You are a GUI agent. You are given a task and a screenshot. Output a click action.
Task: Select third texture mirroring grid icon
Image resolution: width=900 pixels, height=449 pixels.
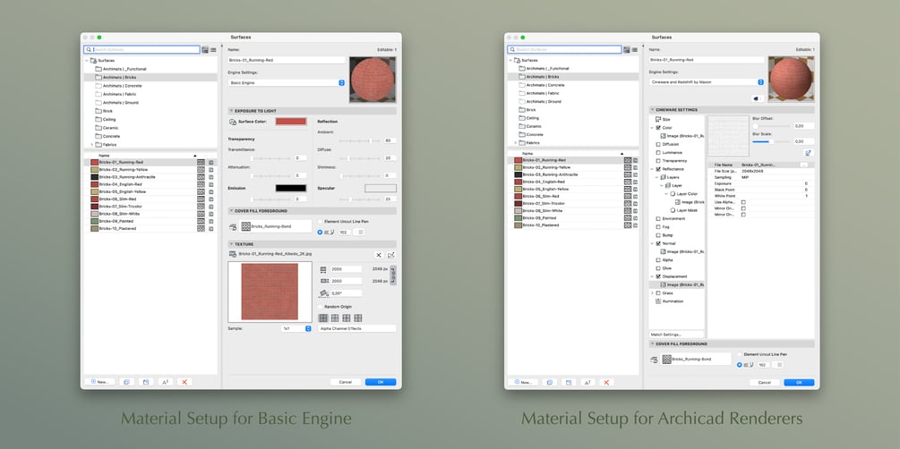pyautogui.click(x=346, y=318)
